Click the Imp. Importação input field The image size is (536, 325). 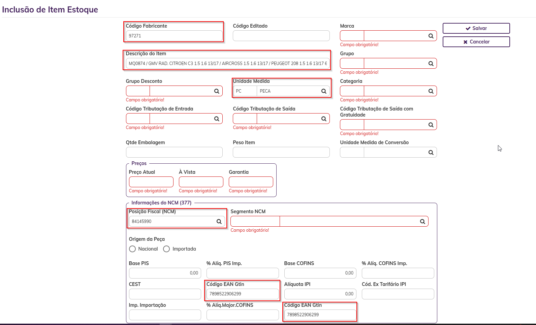[165, 315]
